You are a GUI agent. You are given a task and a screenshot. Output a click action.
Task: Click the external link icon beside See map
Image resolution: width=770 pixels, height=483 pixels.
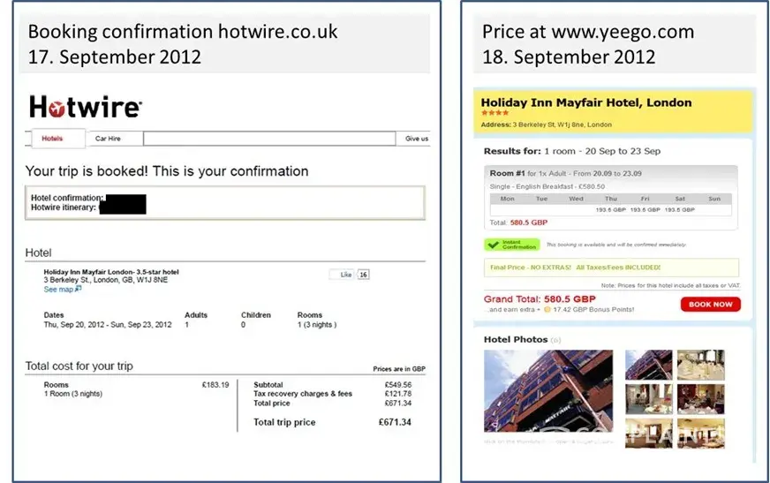coord(78,289)
